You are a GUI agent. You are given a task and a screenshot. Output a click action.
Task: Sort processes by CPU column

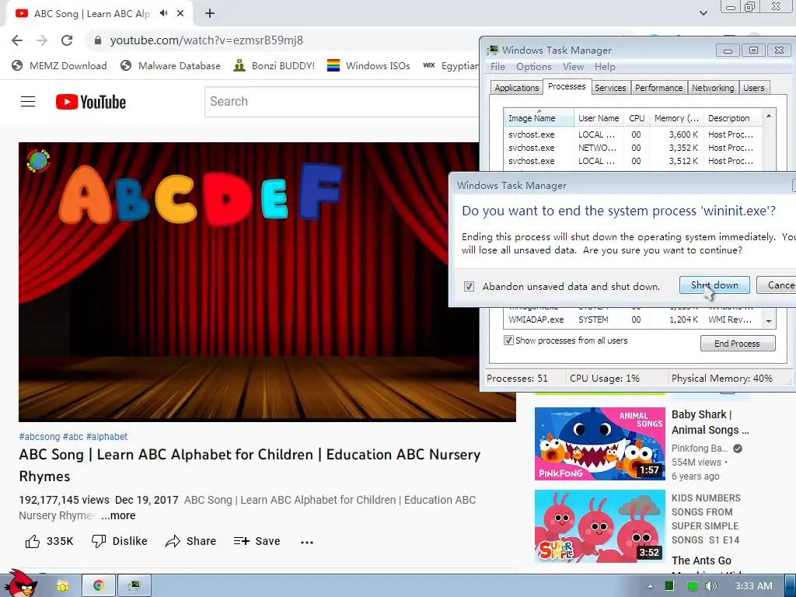pos(637,118)
